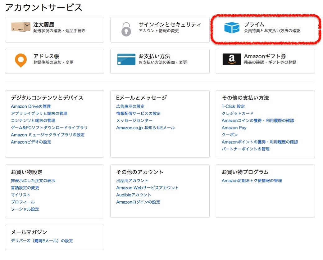Click the orange location pin icon
This screenshot has width=323, height=260.
tap(21, 61)
